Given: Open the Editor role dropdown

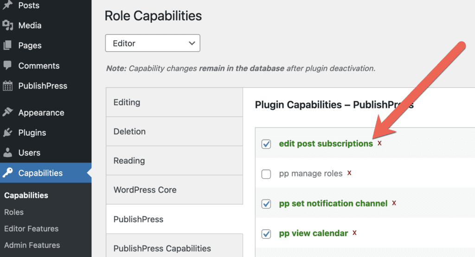Looking at the screenshot, I should click(x=153, y=43).
